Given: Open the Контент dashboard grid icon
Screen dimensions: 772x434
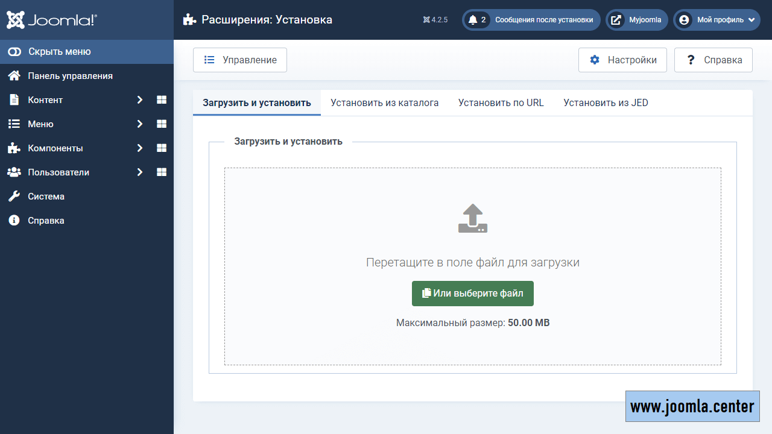Looking at the screenshot, I should [x=162, y=100].
